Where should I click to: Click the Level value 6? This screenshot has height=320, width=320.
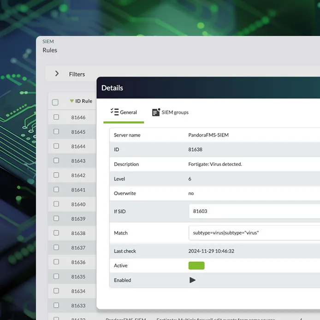tap(190, 179)
